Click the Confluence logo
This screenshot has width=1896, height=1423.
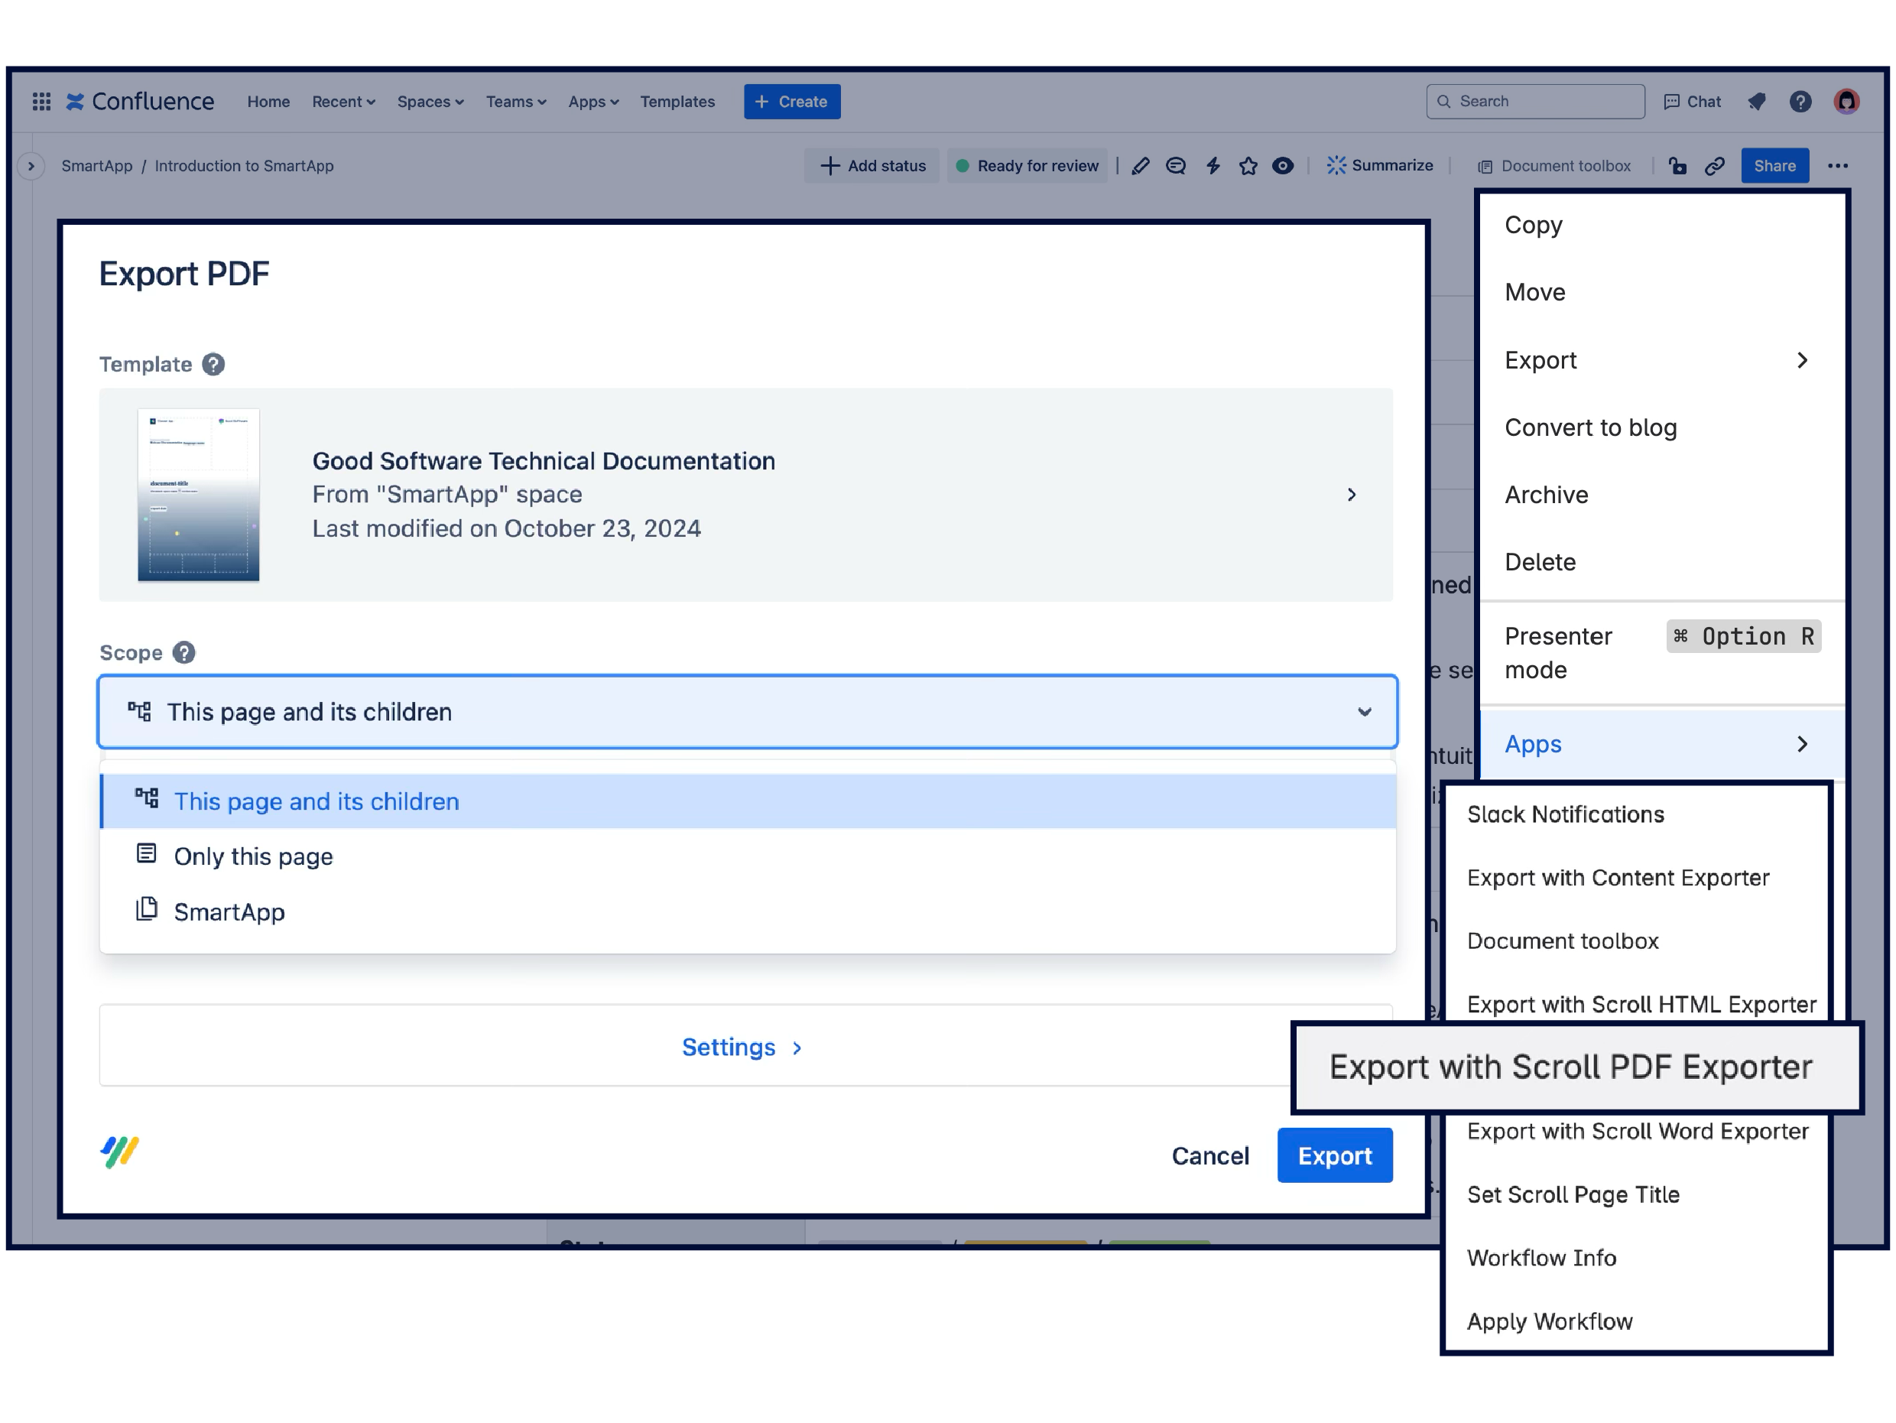coord(141,101)
